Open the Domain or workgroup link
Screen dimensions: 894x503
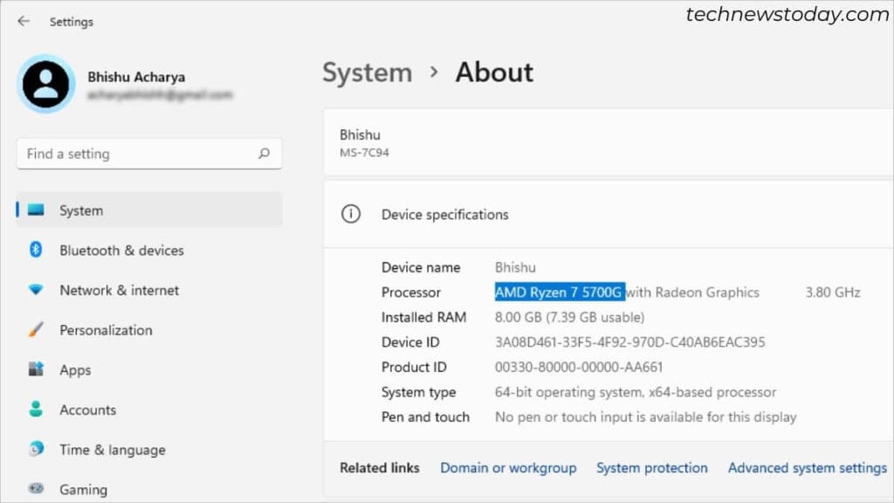coord(508,467)
